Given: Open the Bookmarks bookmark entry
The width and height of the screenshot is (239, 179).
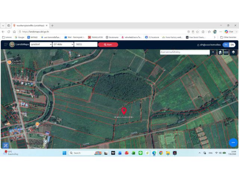Looking at the screenshot, I should tap(112, 37).
